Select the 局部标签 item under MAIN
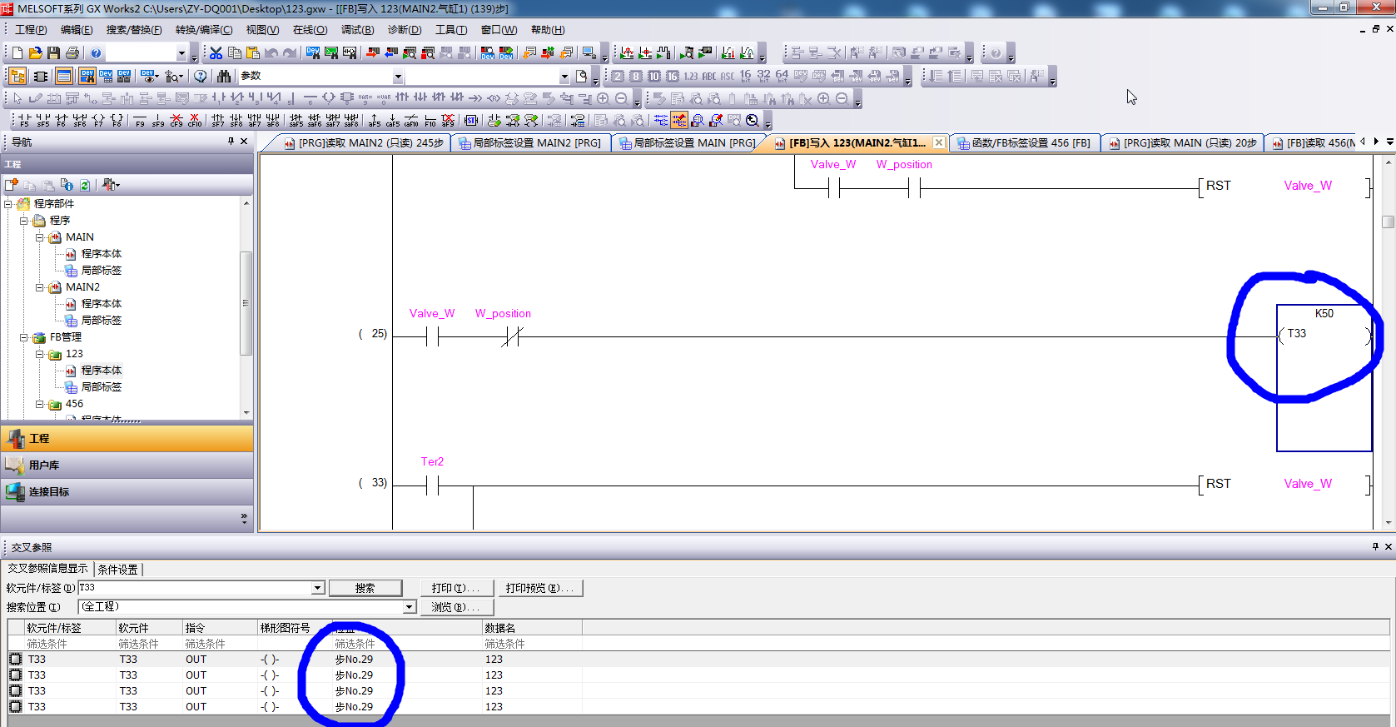Viewport: 1396px width, 727px height. (102, 271)
